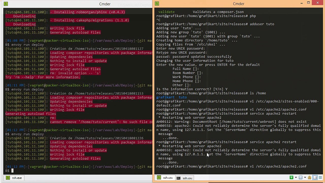Click 'Création de /home/tuto/releases/20150418081226' line

coord(96,138)
